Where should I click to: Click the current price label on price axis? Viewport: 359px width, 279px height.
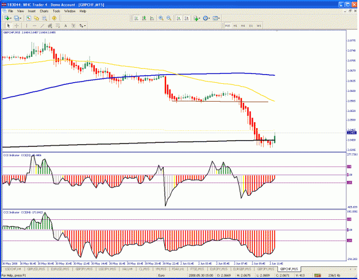(x=352, y=133)
